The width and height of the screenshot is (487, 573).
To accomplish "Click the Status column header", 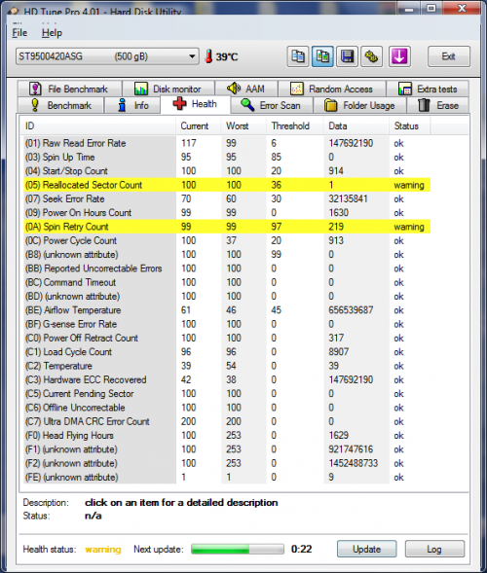I will click(x=410, y=126).
